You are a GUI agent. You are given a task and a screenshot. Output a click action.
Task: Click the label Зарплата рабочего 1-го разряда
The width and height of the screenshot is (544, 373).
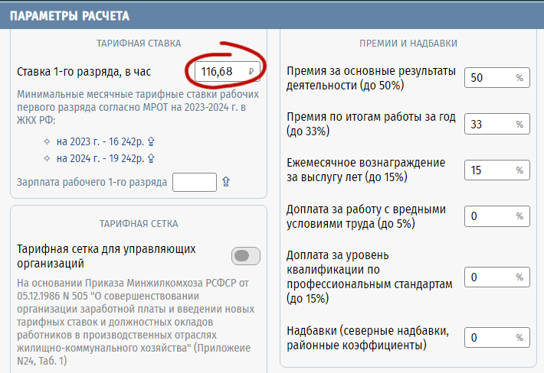[x=92, y=183]
